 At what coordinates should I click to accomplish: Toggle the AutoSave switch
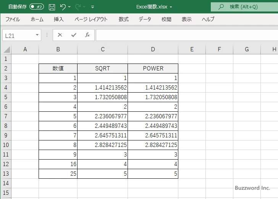(37, 7)
